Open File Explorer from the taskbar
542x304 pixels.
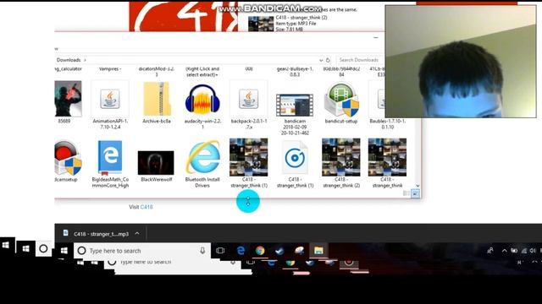(318, 251)
